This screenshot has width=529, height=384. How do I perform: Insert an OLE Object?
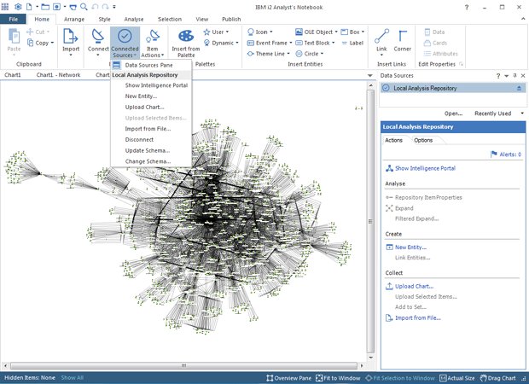[x=316, y=32]
